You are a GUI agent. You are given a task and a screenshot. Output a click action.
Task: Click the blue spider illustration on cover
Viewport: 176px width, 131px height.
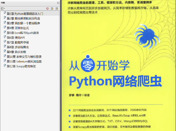tap(147, 36)
